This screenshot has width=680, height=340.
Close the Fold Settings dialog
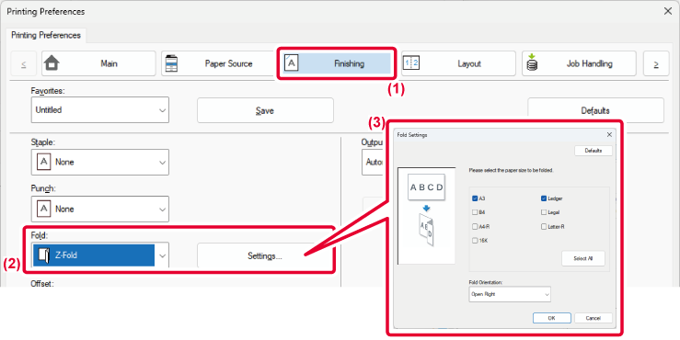[x=609, y=135]
